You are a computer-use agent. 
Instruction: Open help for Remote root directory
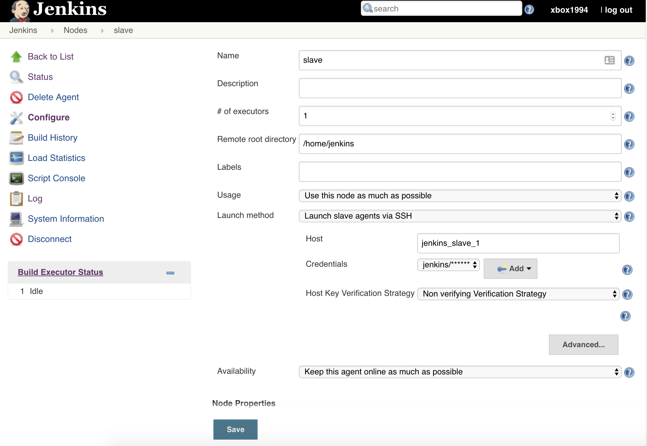[x=629, y=144]
